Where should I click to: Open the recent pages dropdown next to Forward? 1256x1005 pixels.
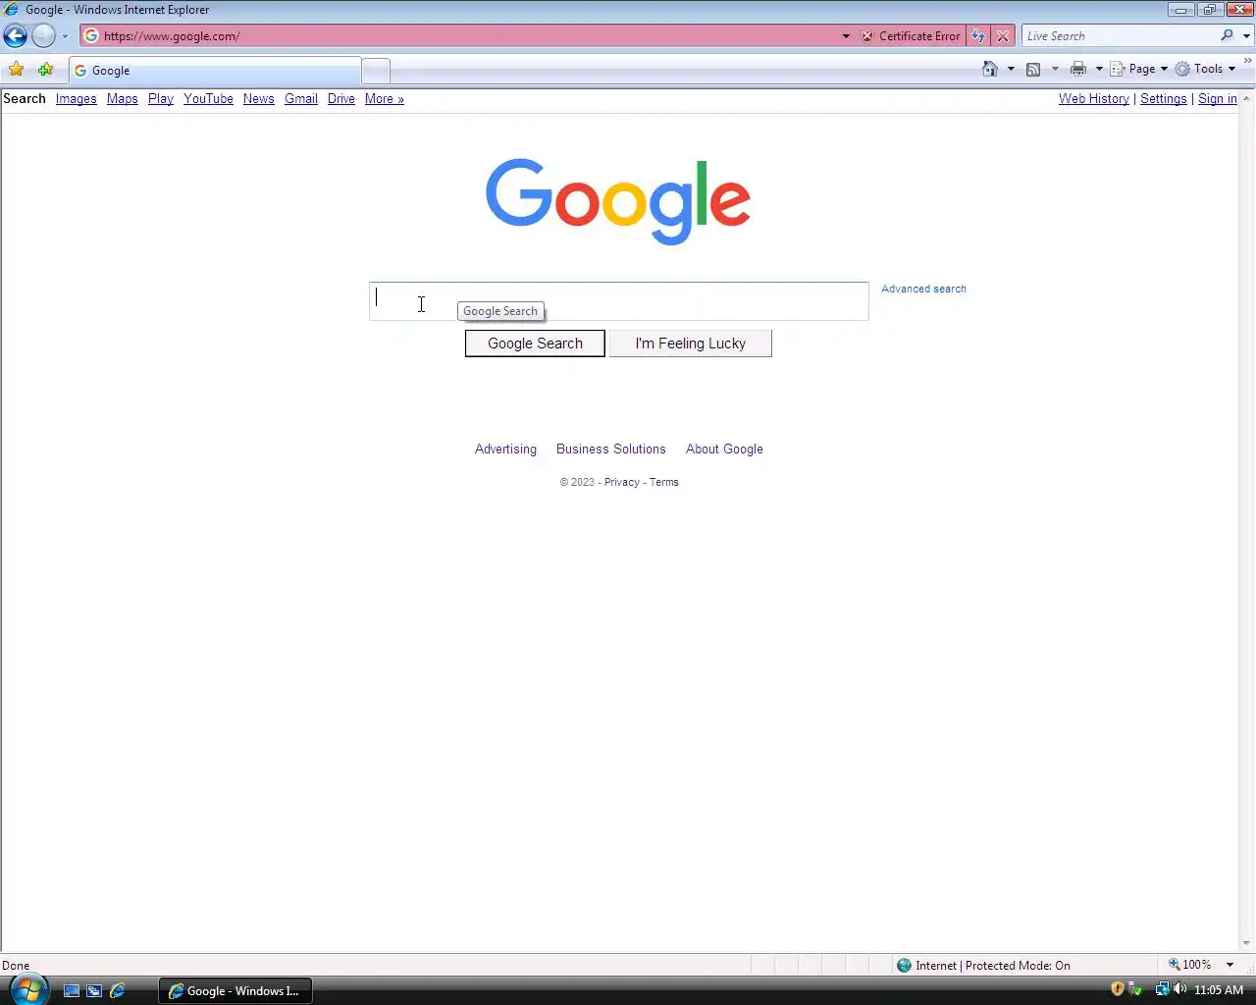pyautogui.click(x=65, y=36)
